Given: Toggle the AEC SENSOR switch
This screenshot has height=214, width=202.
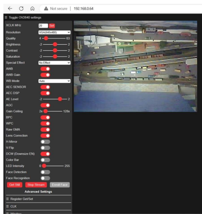Looking at the screenshot, I should pos(45,87).
